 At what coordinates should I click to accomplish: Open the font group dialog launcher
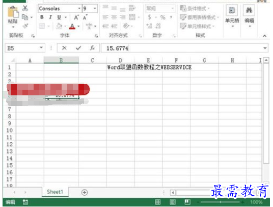click(96, 36)
